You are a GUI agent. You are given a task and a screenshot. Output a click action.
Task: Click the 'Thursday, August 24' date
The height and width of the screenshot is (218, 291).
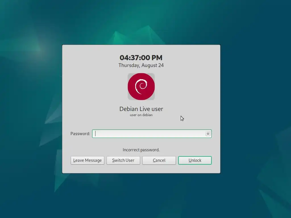tap(141, 65)
